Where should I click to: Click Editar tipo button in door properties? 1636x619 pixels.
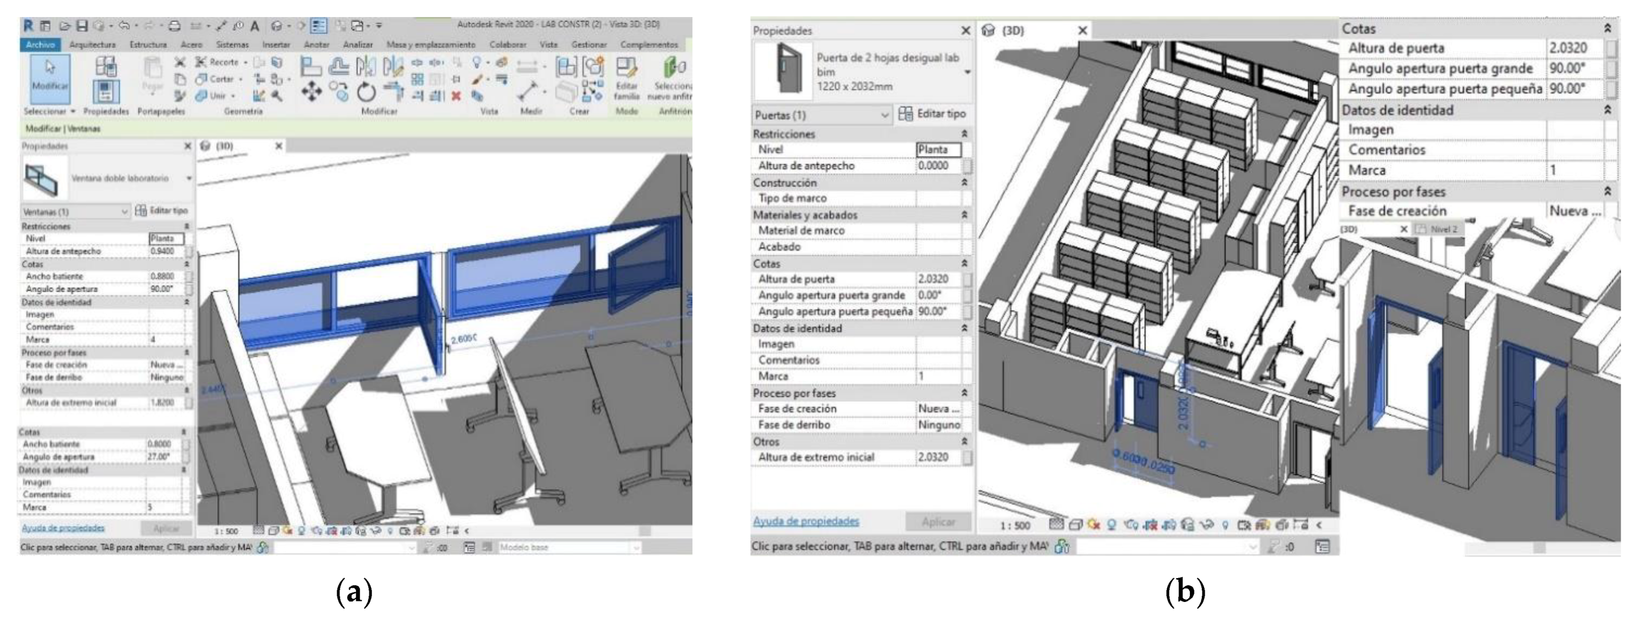933,113
